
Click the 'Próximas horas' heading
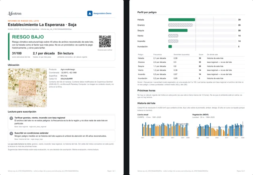(x=146, y=90)
